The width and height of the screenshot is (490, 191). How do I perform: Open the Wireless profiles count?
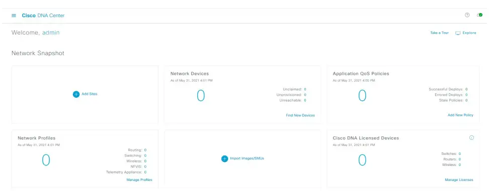145,161
